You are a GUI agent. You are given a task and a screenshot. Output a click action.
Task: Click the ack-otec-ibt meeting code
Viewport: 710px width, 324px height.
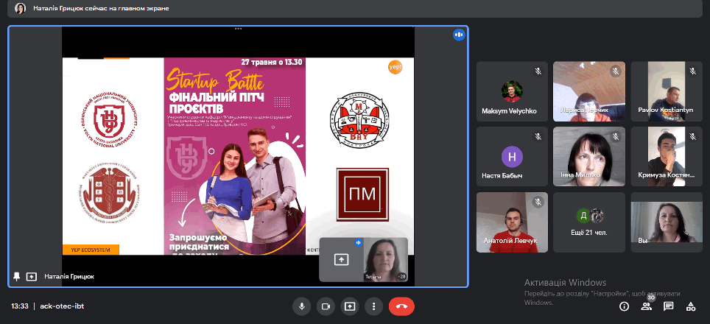tap(62, 306)
